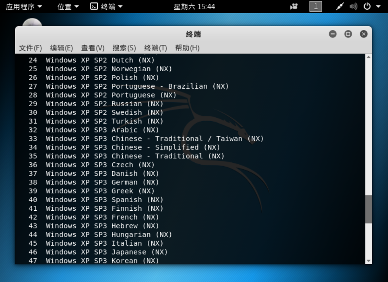
Task: Switch to workspace 1 indicator
Action: [315, 7]
